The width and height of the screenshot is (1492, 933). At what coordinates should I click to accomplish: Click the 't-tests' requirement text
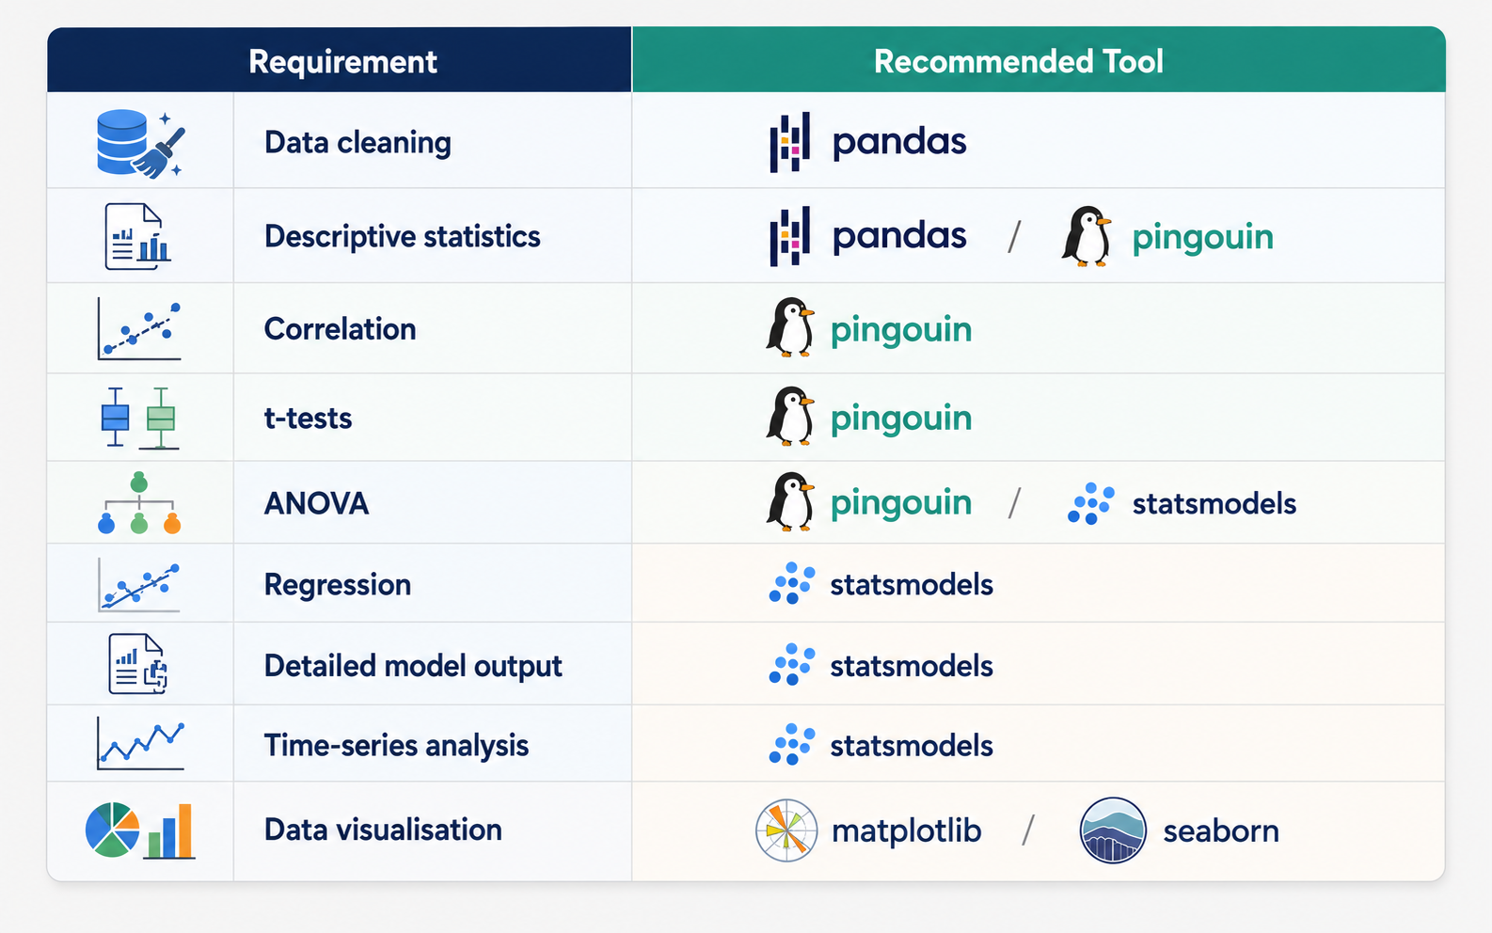click(x=308, y=418)
